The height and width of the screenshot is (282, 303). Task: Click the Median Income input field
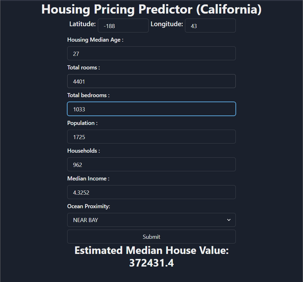151,192
